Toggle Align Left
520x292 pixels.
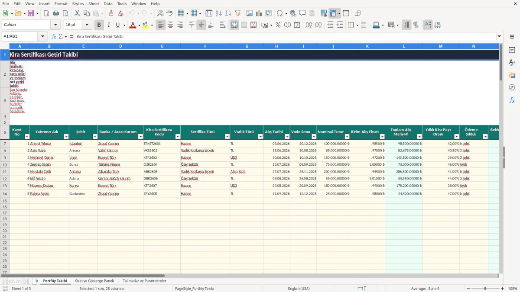coord(161,25)
